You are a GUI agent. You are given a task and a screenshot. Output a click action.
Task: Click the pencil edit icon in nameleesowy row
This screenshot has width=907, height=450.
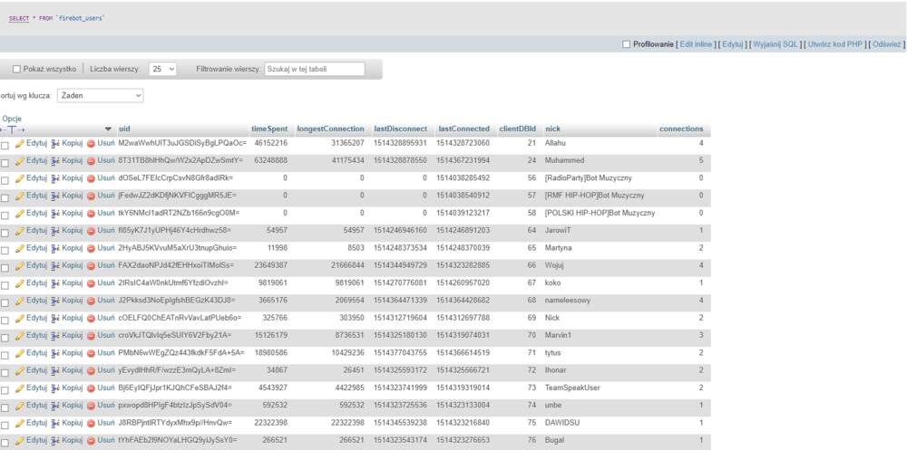coord(20,301)
